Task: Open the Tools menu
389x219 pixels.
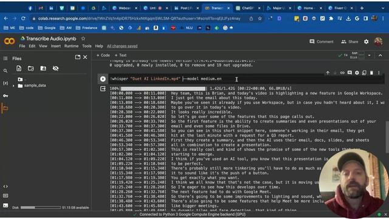Action: tap(87, 46)
